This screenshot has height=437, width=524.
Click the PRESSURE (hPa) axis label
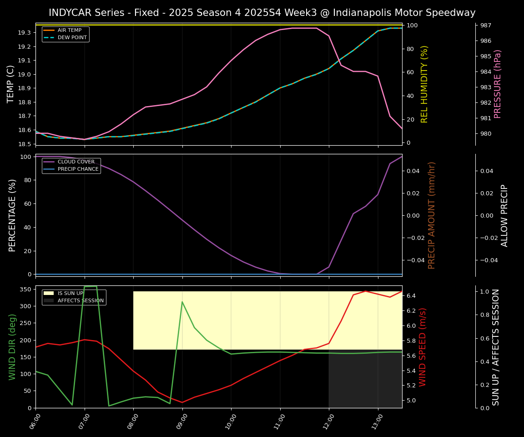tap(497, 84)
